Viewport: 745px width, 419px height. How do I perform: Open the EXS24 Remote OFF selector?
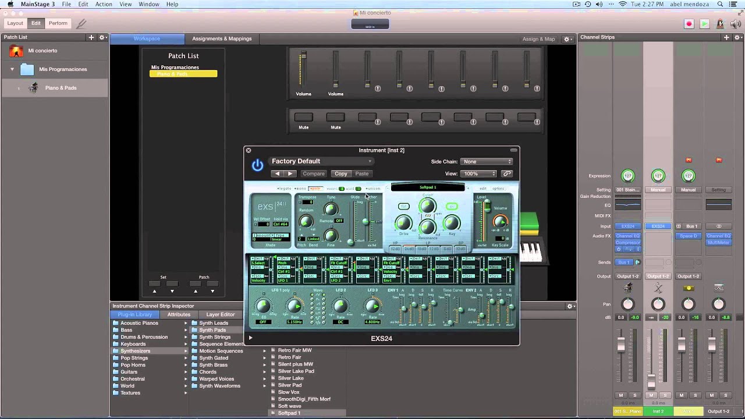pos(339,221)
